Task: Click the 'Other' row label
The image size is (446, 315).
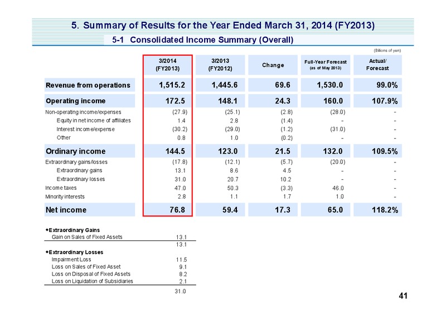Action: click(x=64, y=137)
